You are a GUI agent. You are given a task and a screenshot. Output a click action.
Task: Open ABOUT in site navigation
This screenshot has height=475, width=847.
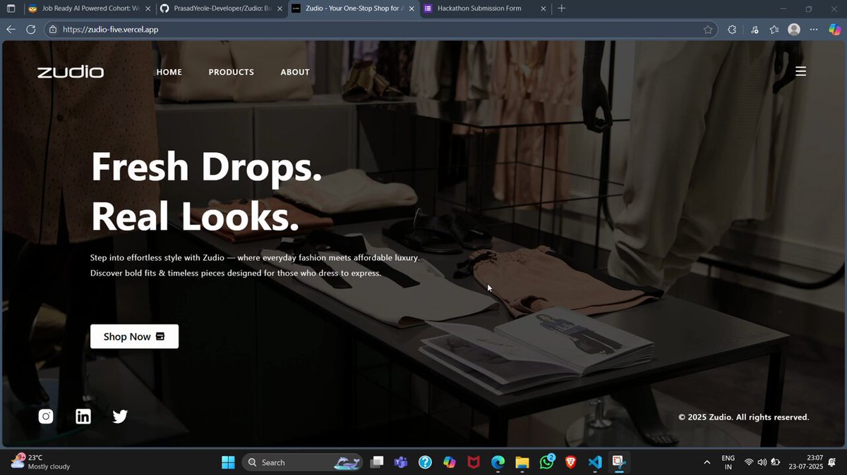click(x=295, y=72)
